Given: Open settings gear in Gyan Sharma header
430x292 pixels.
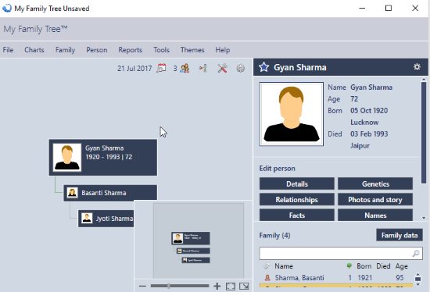Looking at the screenshot, I should 417,67.
